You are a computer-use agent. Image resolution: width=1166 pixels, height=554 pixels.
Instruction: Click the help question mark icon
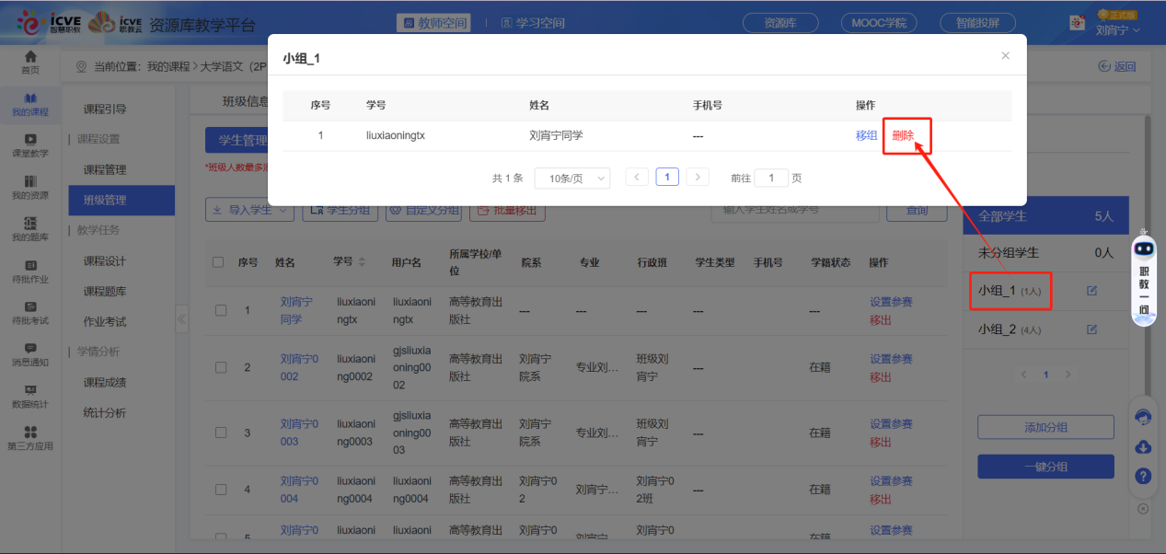[x=1143, y=476]
